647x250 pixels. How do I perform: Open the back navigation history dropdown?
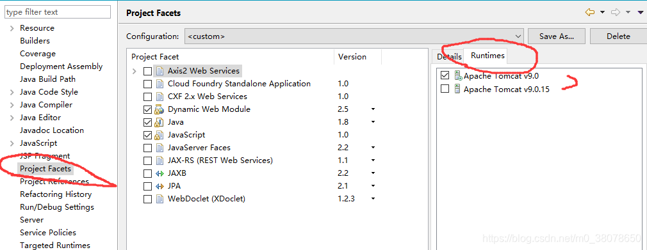[602, 12]
